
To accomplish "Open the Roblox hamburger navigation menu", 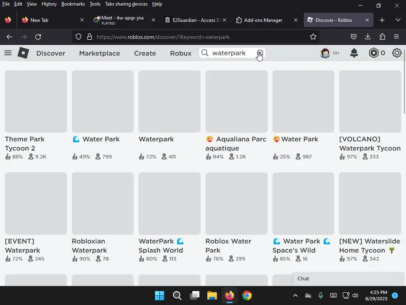I will pos(8,53).
